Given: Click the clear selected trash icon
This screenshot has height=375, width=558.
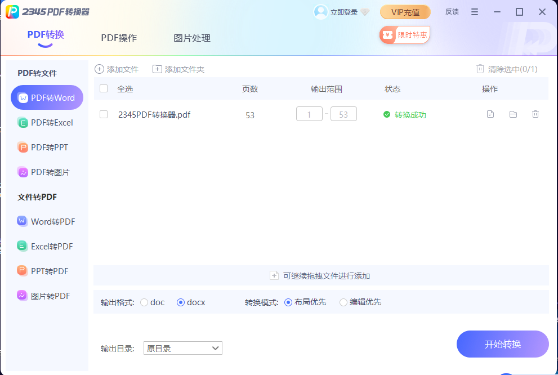Looking at the screenshot, I should [x=480, y=69].
